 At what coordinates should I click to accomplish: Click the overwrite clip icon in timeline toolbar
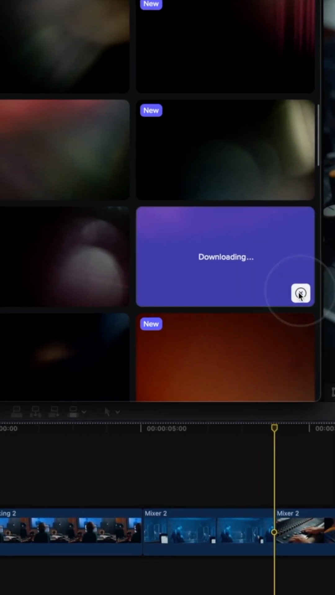click(x=73, y=412)
